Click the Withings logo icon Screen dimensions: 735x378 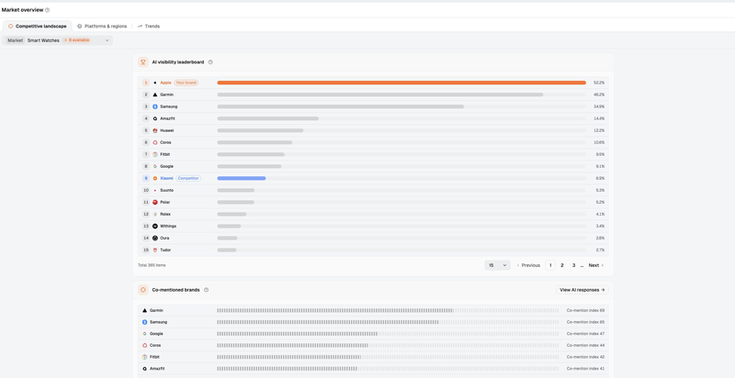155,226
